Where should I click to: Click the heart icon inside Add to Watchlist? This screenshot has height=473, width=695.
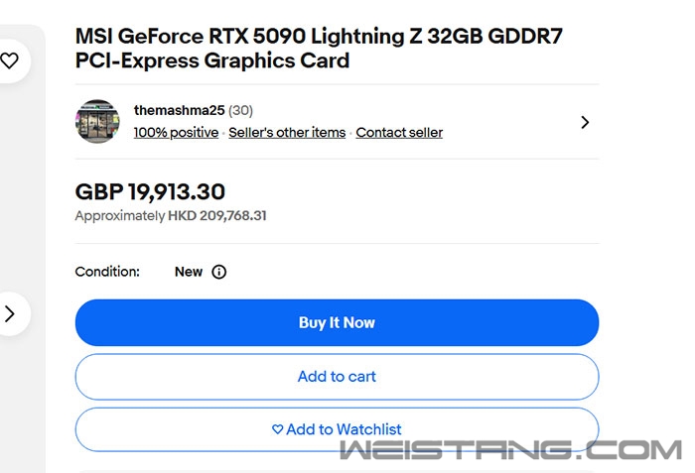tap(278, 429)
